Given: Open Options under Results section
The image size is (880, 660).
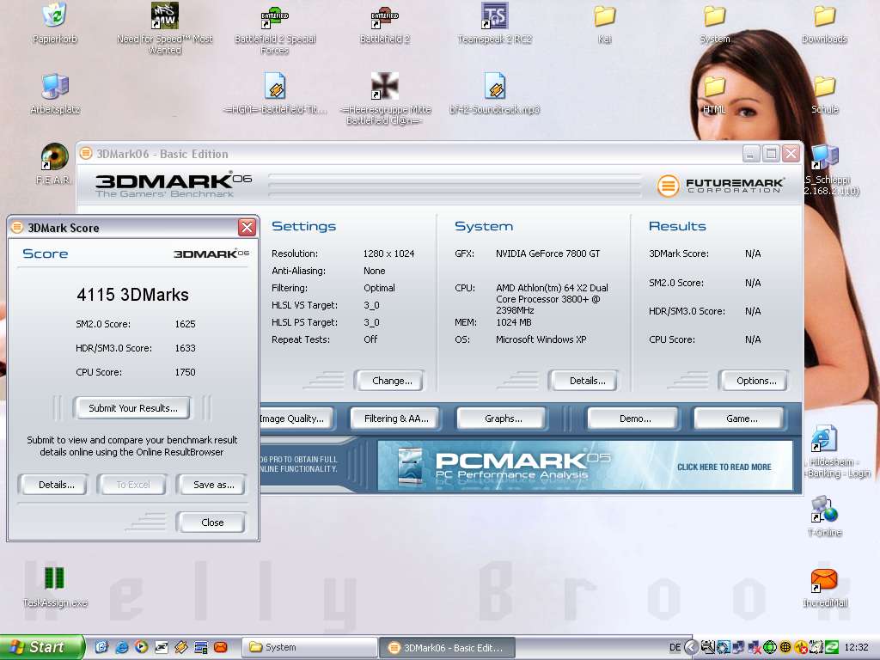Looking at the screenshot, I should coord(754,381).
